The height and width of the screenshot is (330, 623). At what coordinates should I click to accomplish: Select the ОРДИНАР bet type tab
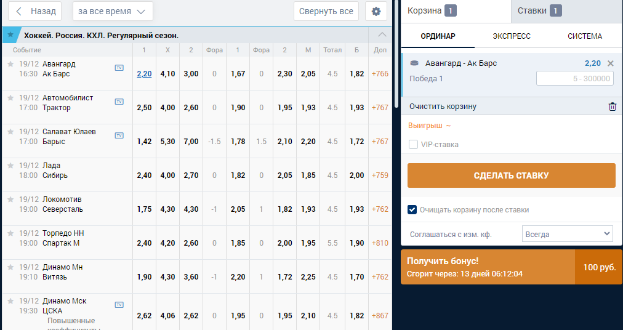[438, 36]
